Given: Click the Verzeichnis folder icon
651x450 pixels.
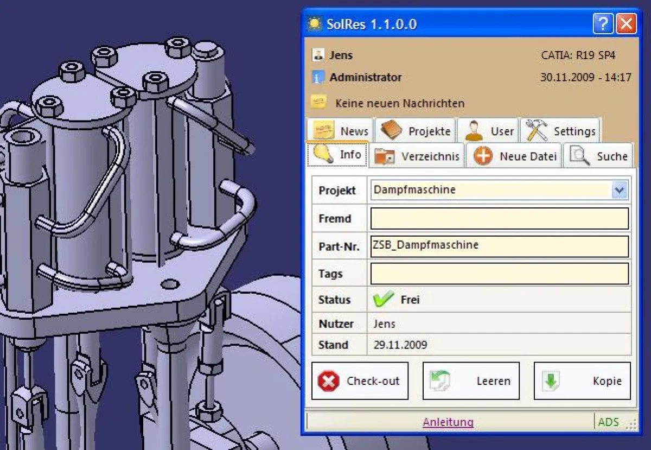Looking at the screenshot, I should point(385,156).
